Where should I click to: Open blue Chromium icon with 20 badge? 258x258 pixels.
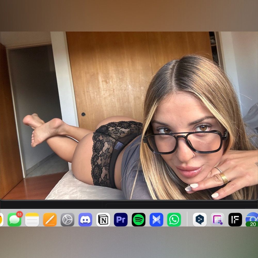252,220
